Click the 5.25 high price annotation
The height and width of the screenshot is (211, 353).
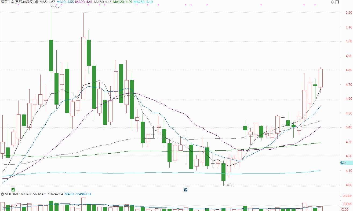point(58,7)
